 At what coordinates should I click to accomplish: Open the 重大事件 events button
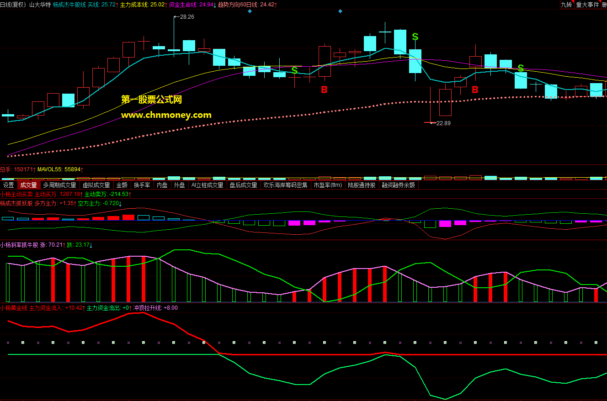pos(587,5)
